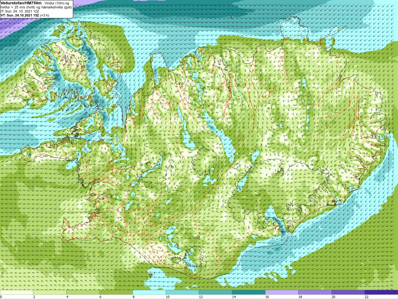Select the 'IT: Sun. 24. 10. 2021 12Z' line
The height and width of the screenshot is (299, 398).
pos(20,11)
